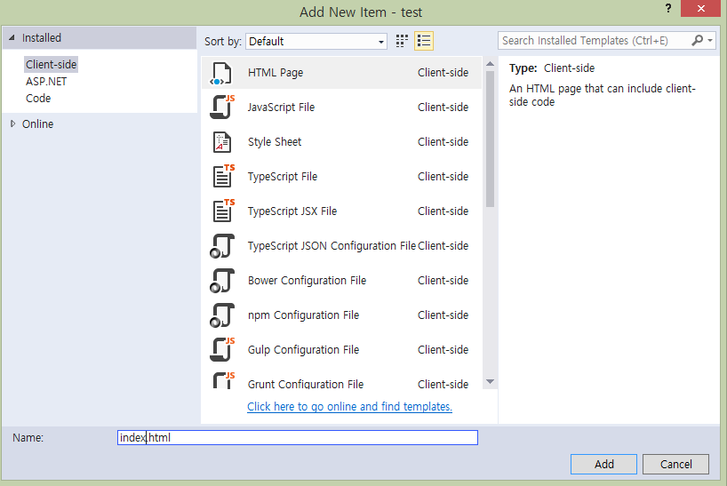This screenshot has height=486, width=727.
Task: Switch to medium icons list view
Action: 424,41
